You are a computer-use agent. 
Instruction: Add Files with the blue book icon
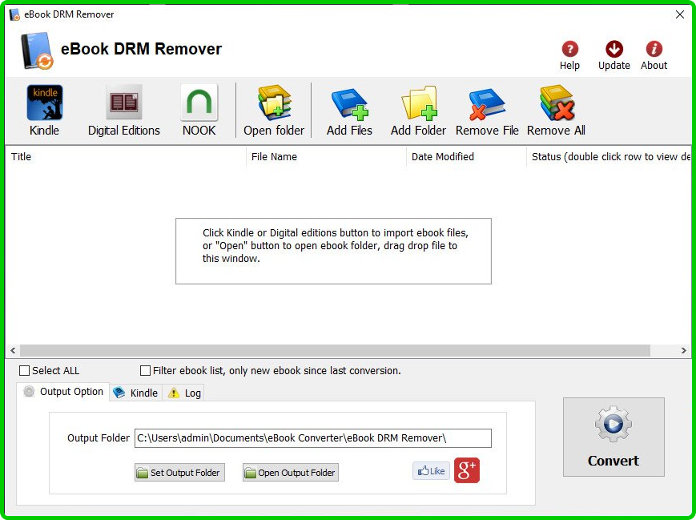349,110
